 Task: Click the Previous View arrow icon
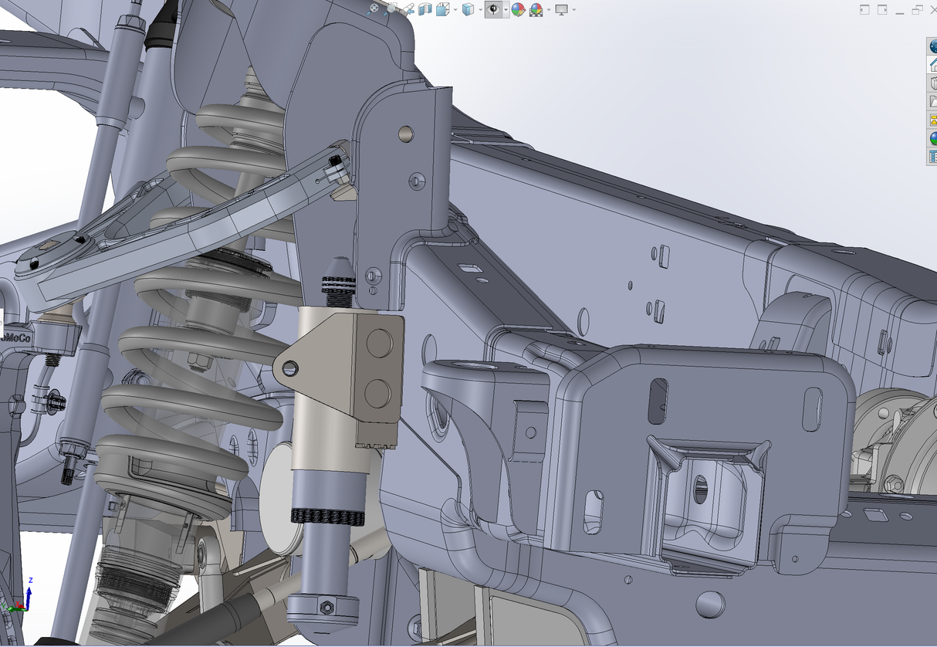[408, 9]
